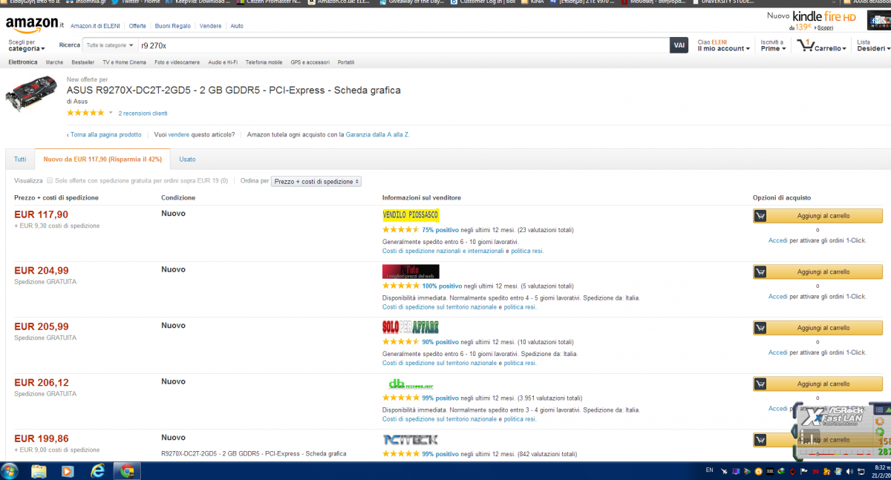This screenshot has width=891, height=480.
Task: Open the Buoni Regalo header link
Action: [173, 26]
